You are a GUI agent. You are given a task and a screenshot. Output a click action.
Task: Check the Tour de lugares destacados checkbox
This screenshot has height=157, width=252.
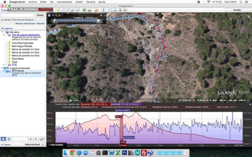[7, 35]
